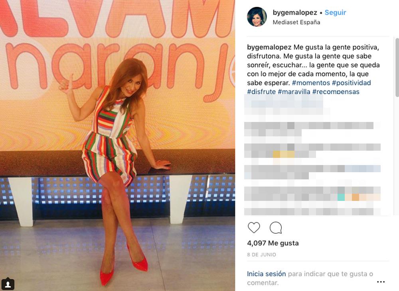Open the 8 DE JUNIO post date
The height and width of the screenshot is (291, 399).
click(262, 255)
